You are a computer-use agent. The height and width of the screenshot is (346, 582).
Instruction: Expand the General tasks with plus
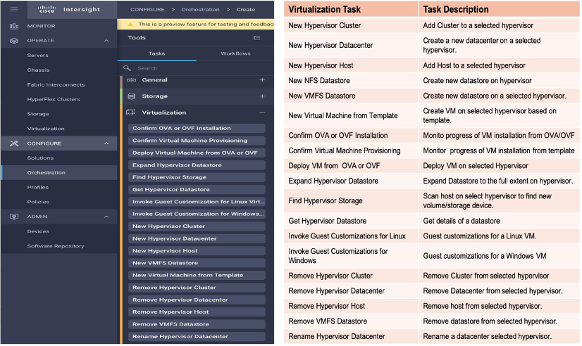click(262, 80)
